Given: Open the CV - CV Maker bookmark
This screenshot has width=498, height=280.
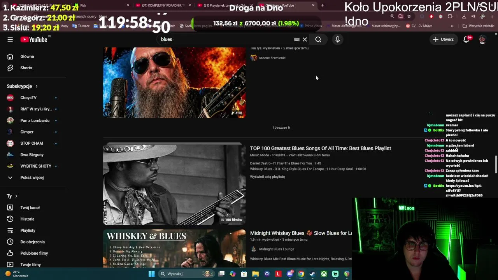Looking at the screenshot, I should coord(419,26).
